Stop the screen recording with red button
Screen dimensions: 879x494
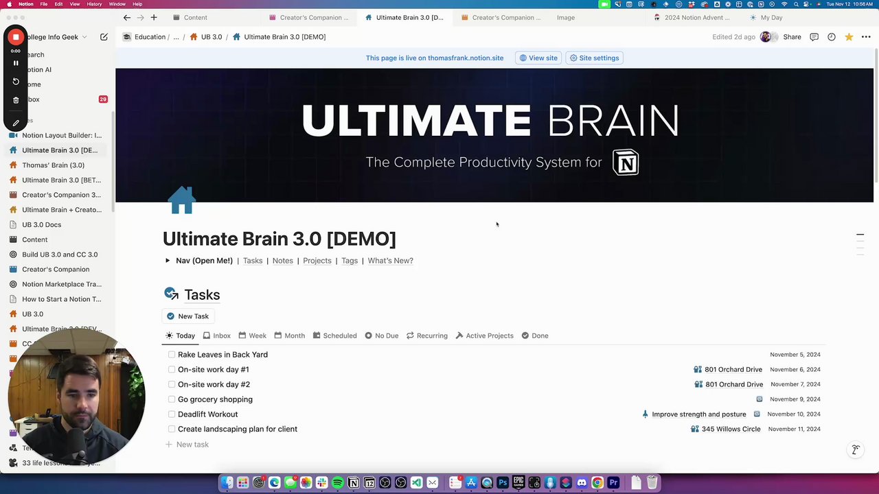(x=16, y=37)
